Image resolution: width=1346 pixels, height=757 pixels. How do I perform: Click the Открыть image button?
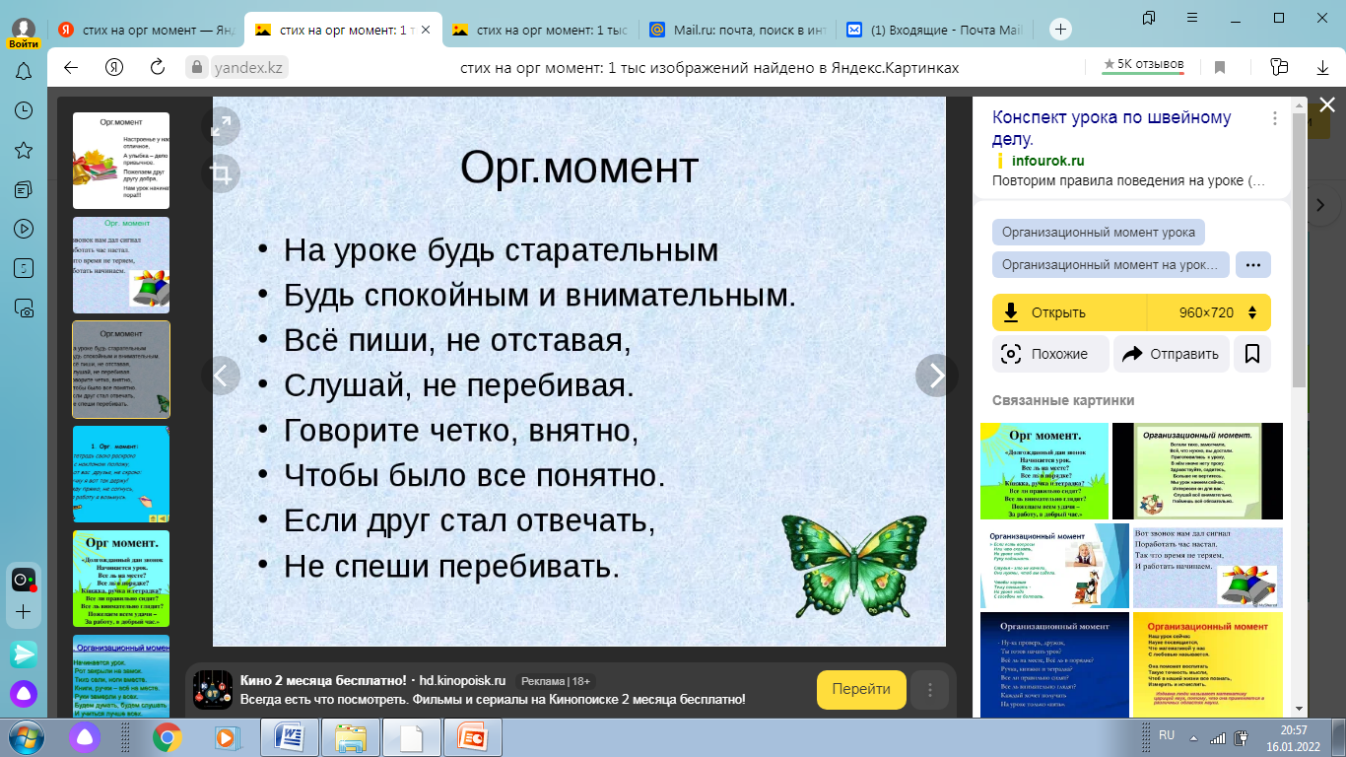point(1070,312)
